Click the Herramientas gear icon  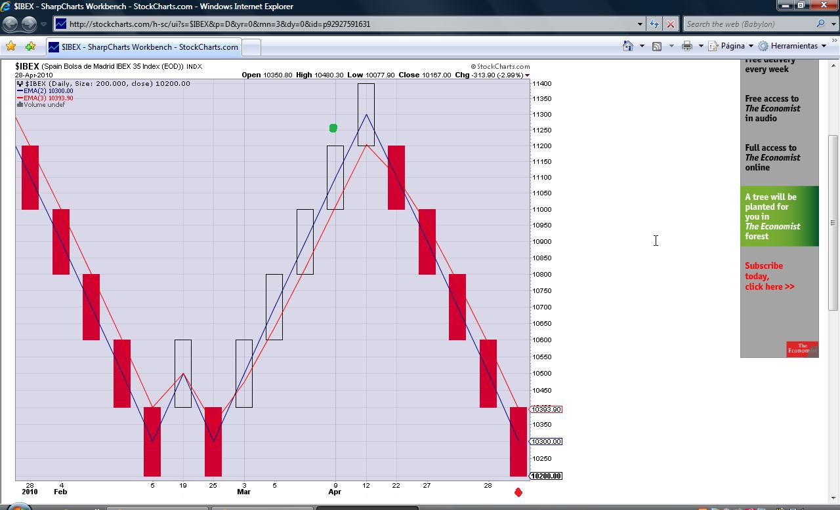[763, 46]
